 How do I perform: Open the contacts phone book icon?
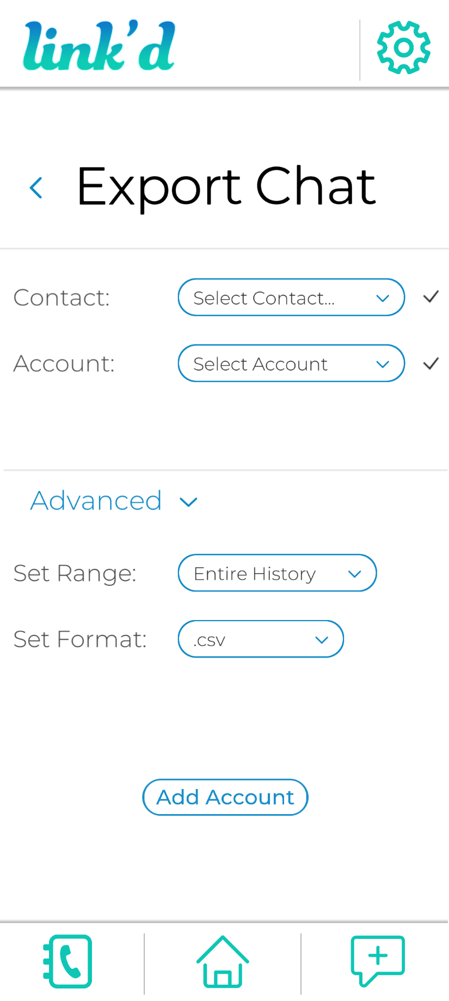pyautogui.click(x=68, y=961)
